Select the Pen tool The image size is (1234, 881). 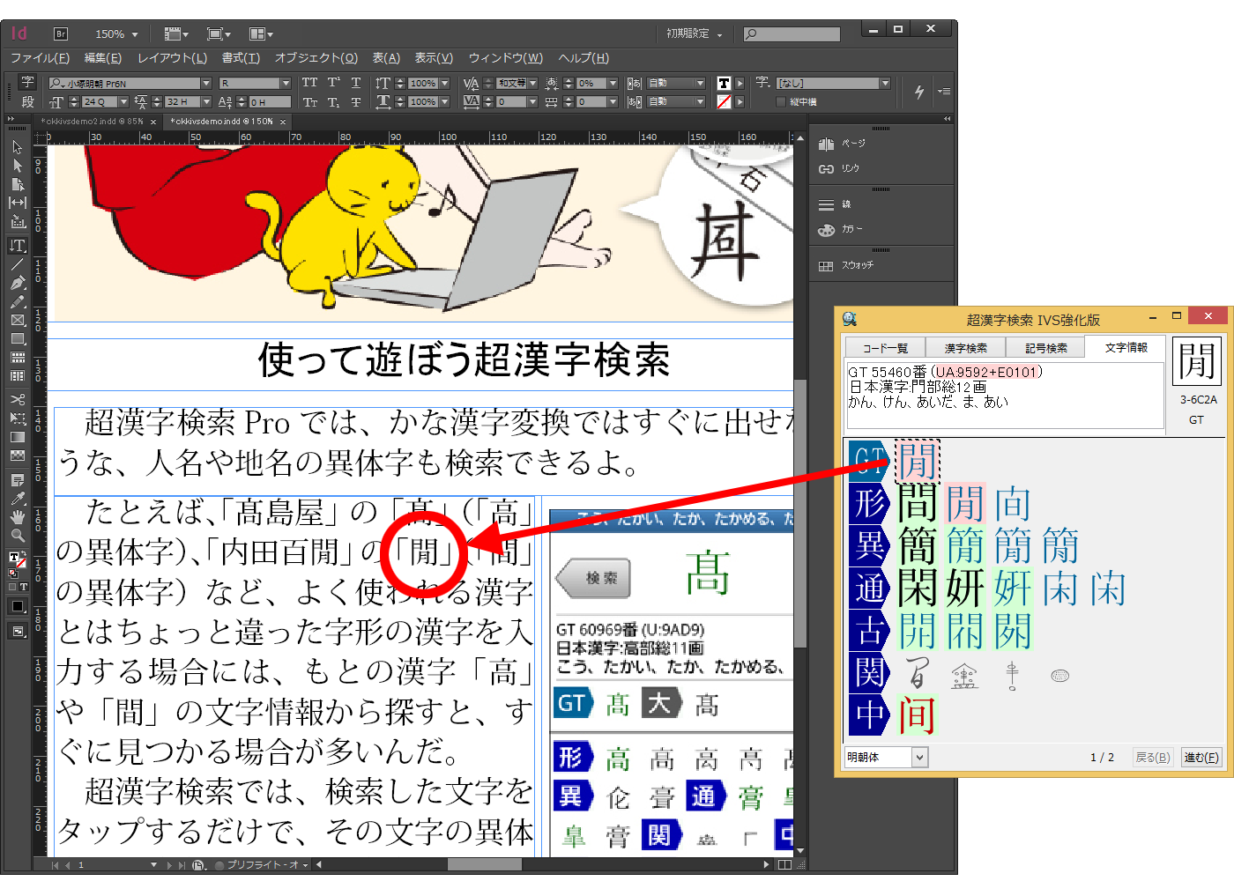[x=18, y=283]
